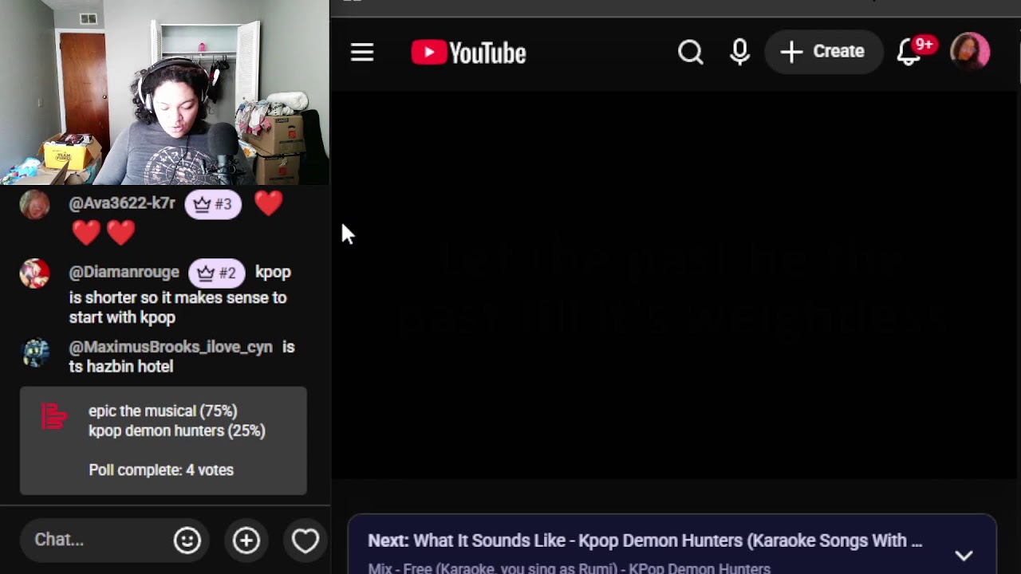Open the YouTube hamburger guide menu
This screenshot has width=1021, height=574.
point(362,53)
